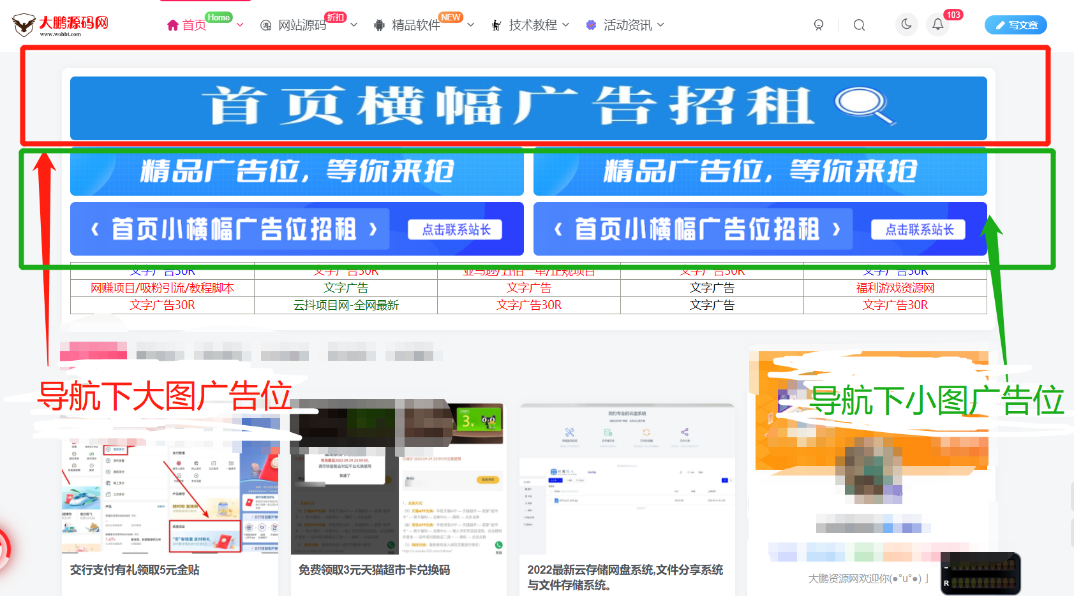This screenshot has height=596, width=1074.
Task: Click the icon beside 技术教程
Action: (496, 25)
